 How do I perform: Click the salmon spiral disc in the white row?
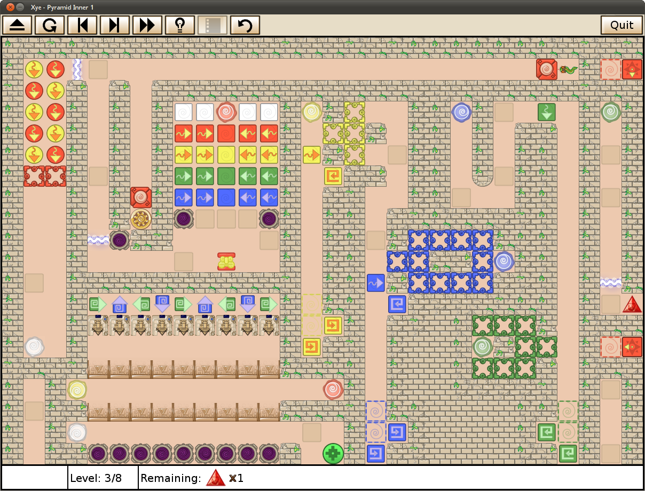(226, 112)
